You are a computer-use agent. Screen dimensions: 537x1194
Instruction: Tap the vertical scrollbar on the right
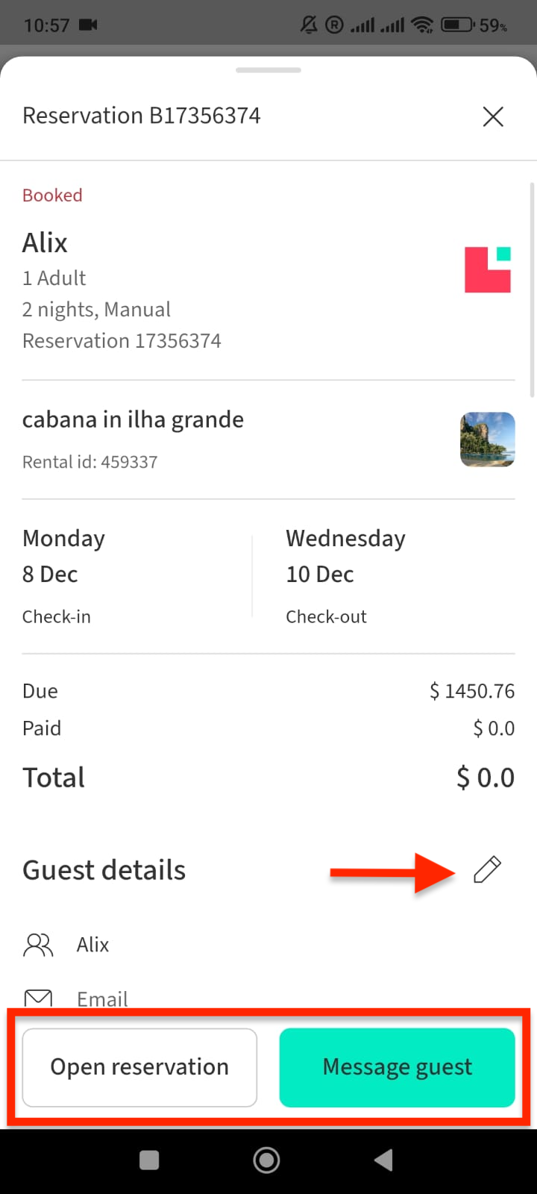click(x=532, y=291)
